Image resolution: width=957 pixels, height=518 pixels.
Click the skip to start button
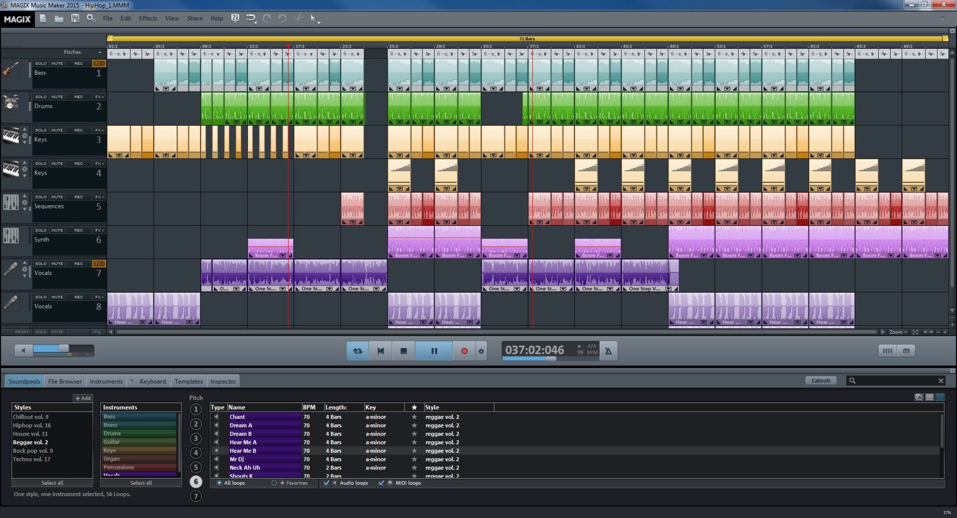coord(381,351)
